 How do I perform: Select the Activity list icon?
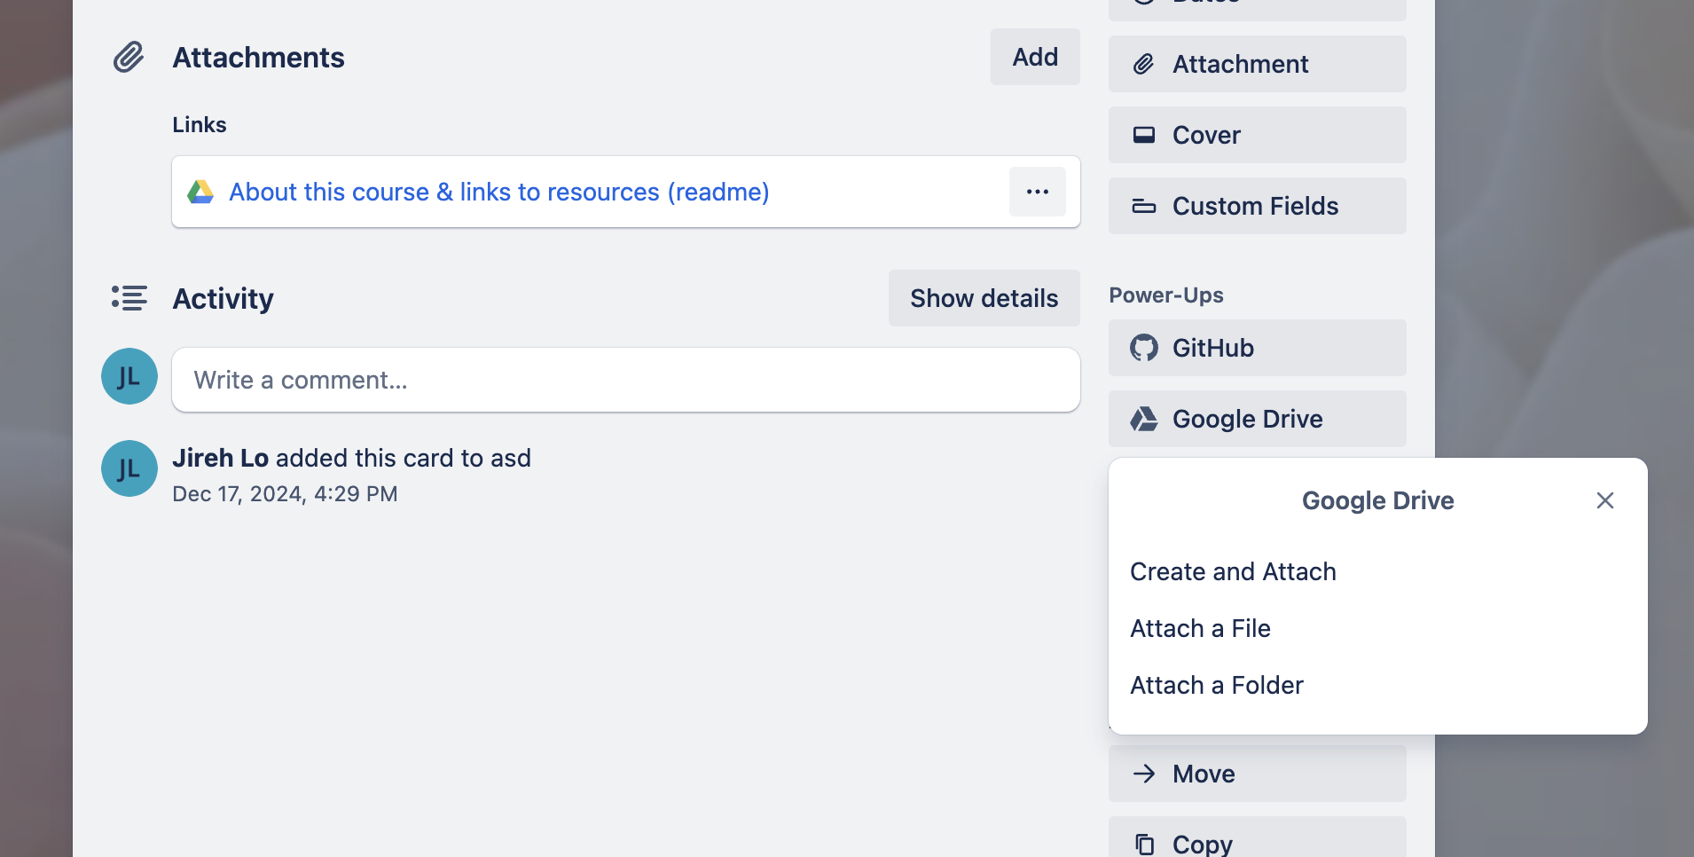coord(129,298)
